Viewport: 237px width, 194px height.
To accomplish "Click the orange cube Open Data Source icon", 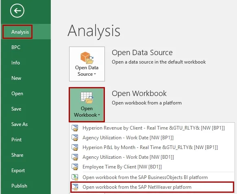I will pos(87,58).
